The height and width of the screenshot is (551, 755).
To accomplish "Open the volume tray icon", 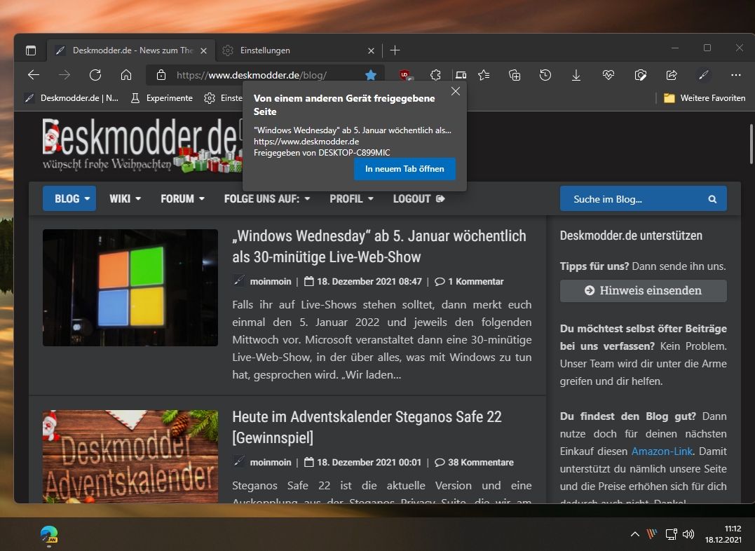I will (x=688, y=533).
